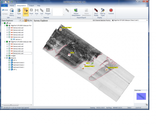Viewport: 156px width, 125px height.
Task: Click Data Explorer move up arrow
Action: point(20,21)
